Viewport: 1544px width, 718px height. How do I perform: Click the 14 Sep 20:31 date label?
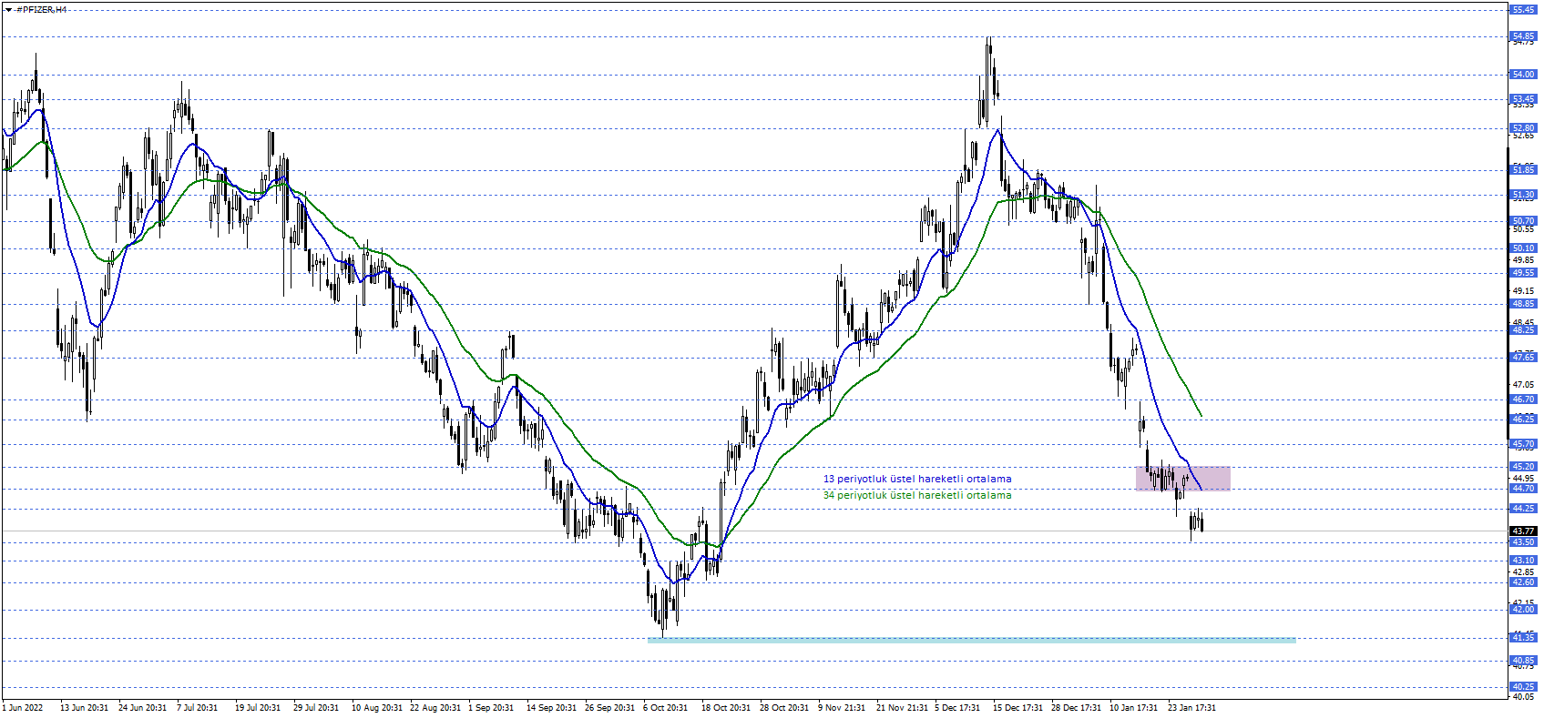point(551,708)
